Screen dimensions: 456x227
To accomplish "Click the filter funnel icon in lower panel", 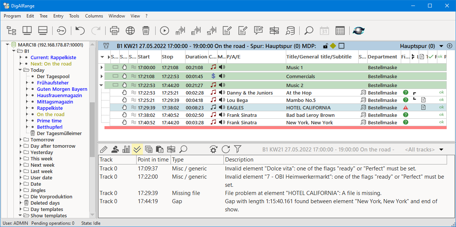I will (238, 149).
